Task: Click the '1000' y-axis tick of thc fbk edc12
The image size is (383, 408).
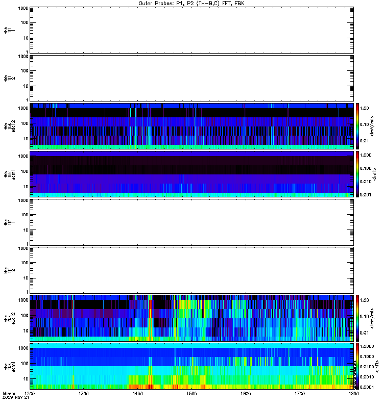Action: pos(23,300)
